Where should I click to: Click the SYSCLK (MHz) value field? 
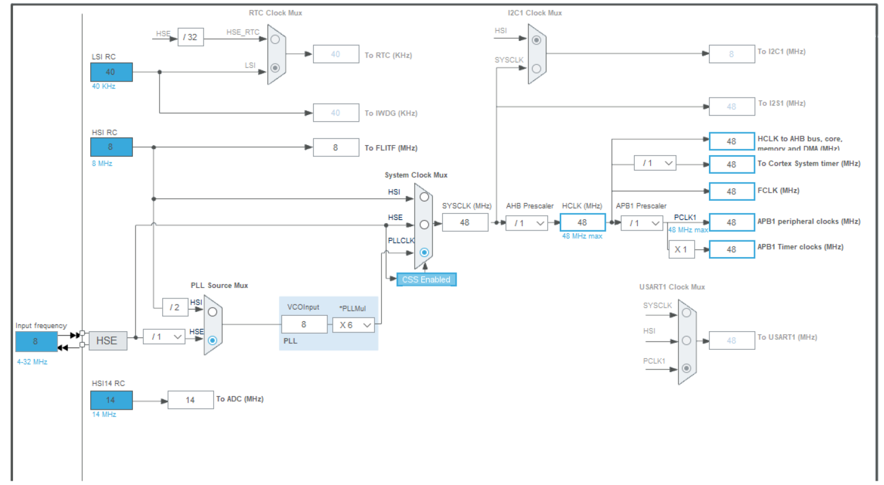click(x=465, y=222)
